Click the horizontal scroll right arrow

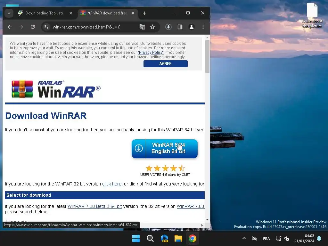[x=202, y=225]
